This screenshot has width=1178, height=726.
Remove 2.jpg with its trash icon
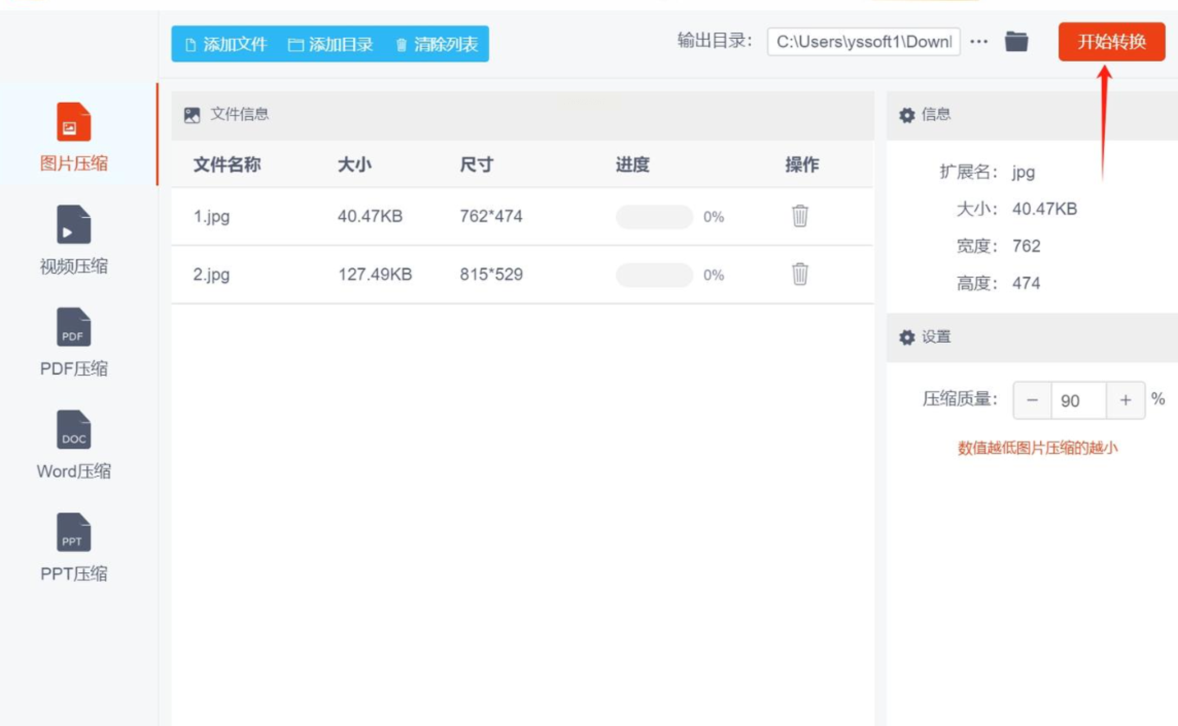800,274
